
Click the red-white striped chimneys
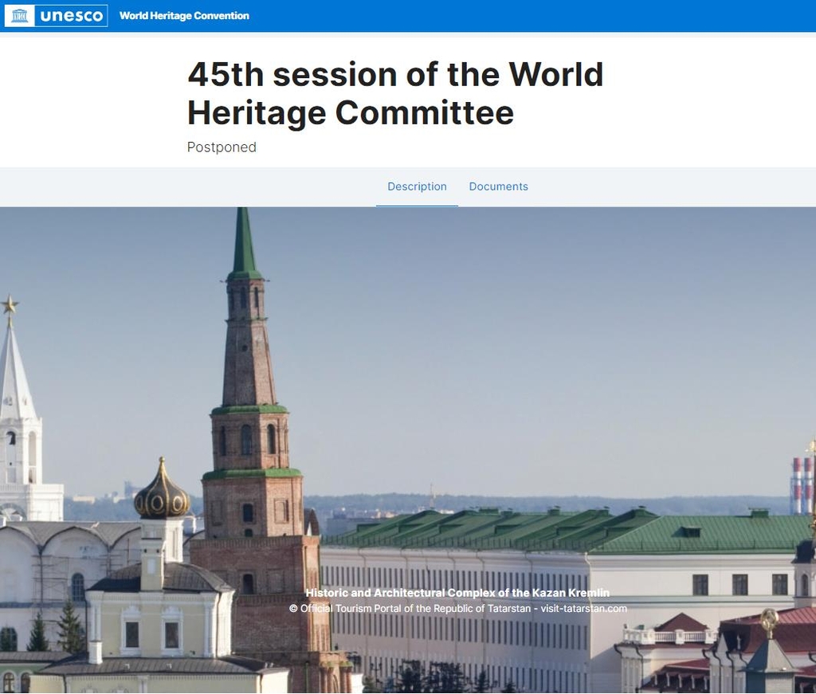coord(802,484)
